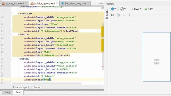Viewport: 171px width, 96px height.
Task: Click the editor inspection eye icon
Action: (102, 8)
